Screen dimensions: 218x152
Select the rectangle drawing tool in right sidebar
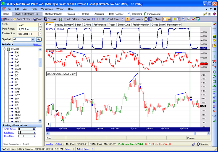coord(214,81)
